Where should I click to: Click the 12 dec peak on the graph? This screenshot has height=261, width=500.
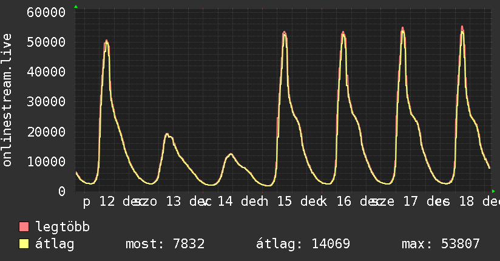click(107, 41)
